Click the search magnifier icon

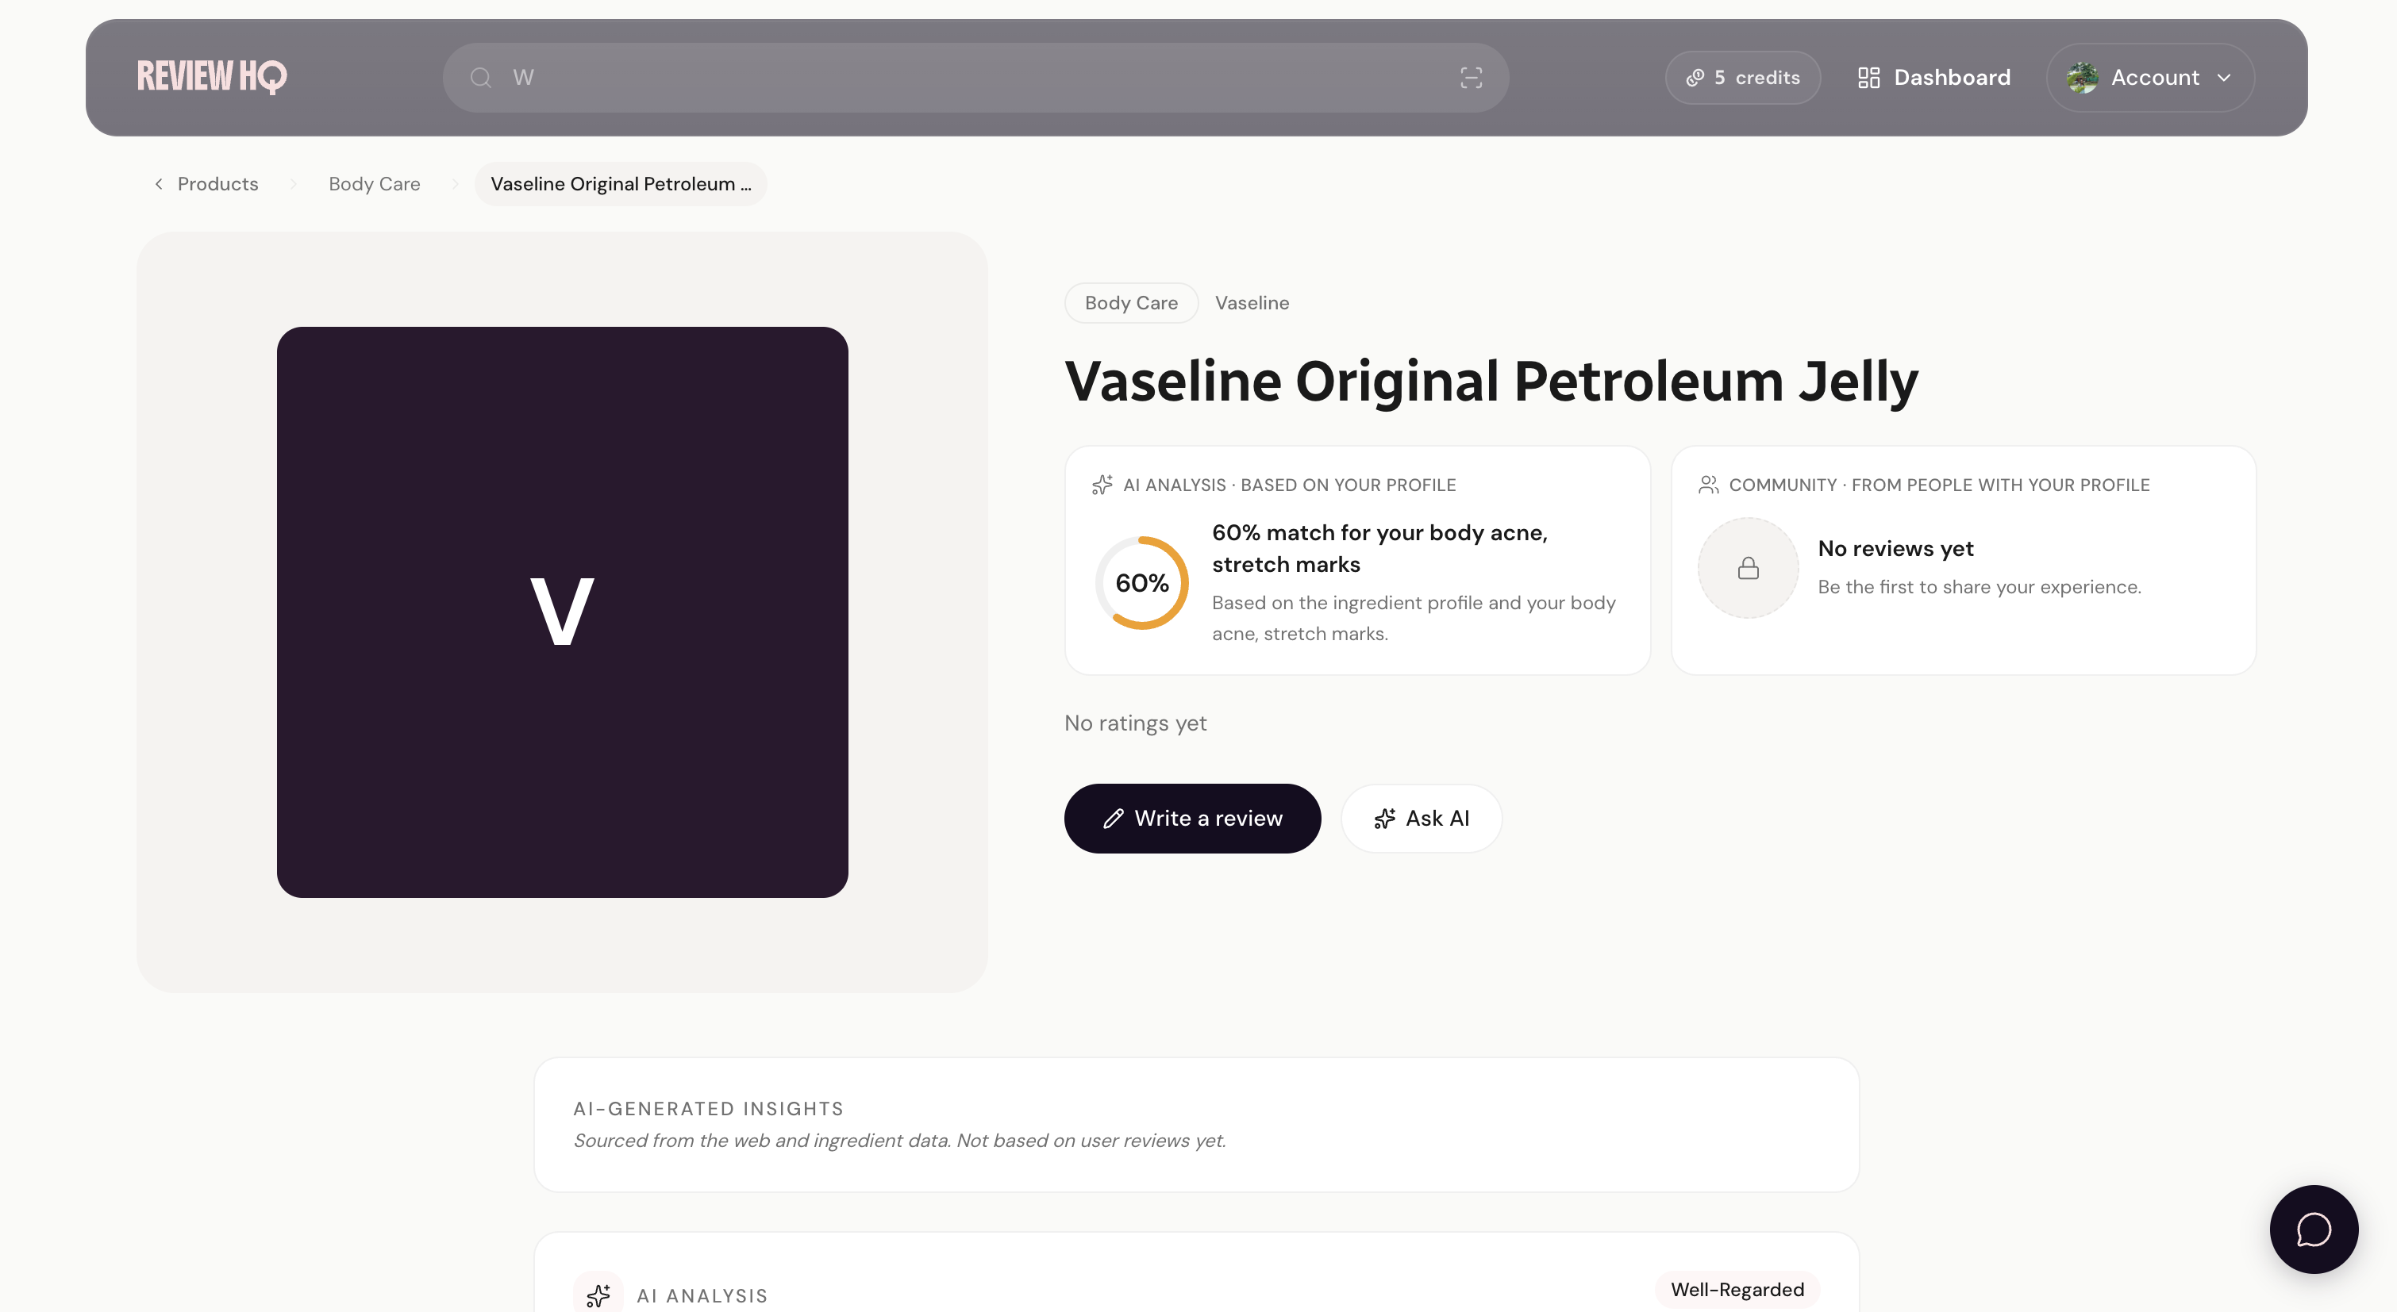tap(480, 78)
